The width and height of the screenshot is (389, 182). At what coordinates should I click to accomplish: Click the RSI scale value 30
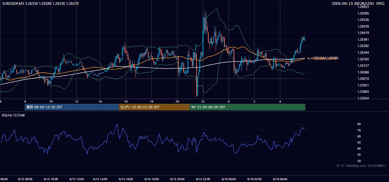tap(359, 155)
